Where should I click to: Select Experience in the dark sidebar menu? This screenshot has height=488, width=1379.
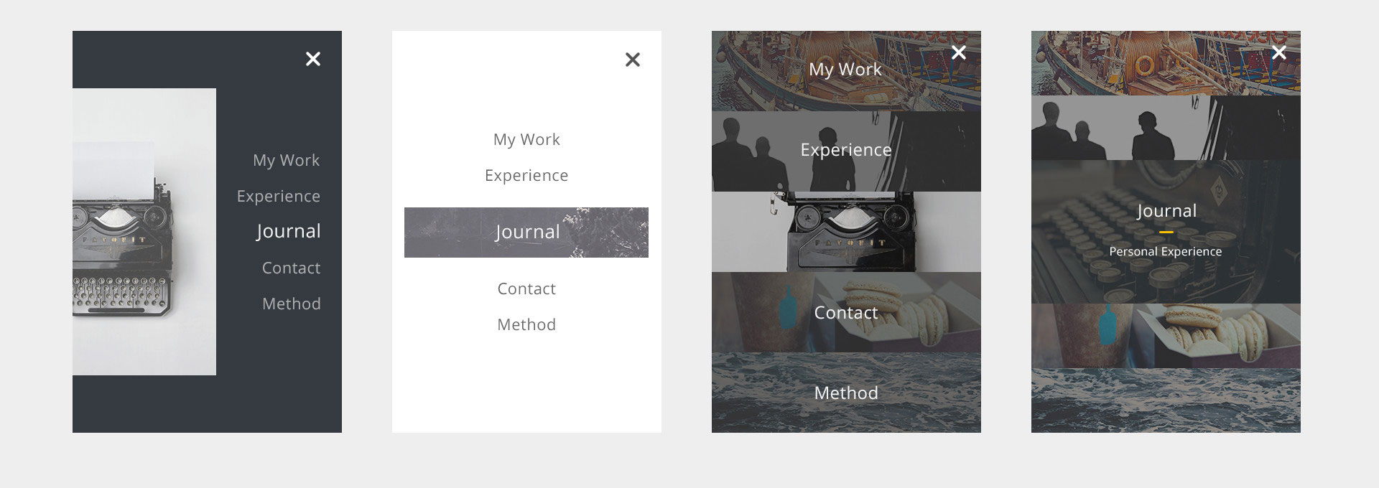(279, 195)
